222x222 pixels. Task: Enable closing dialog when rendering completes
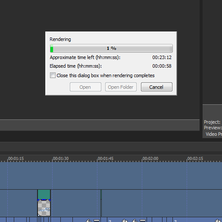53,75
